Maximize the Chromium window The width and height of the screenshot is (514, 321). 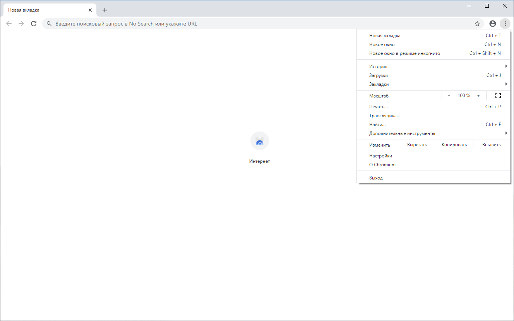tap(487, 6)
